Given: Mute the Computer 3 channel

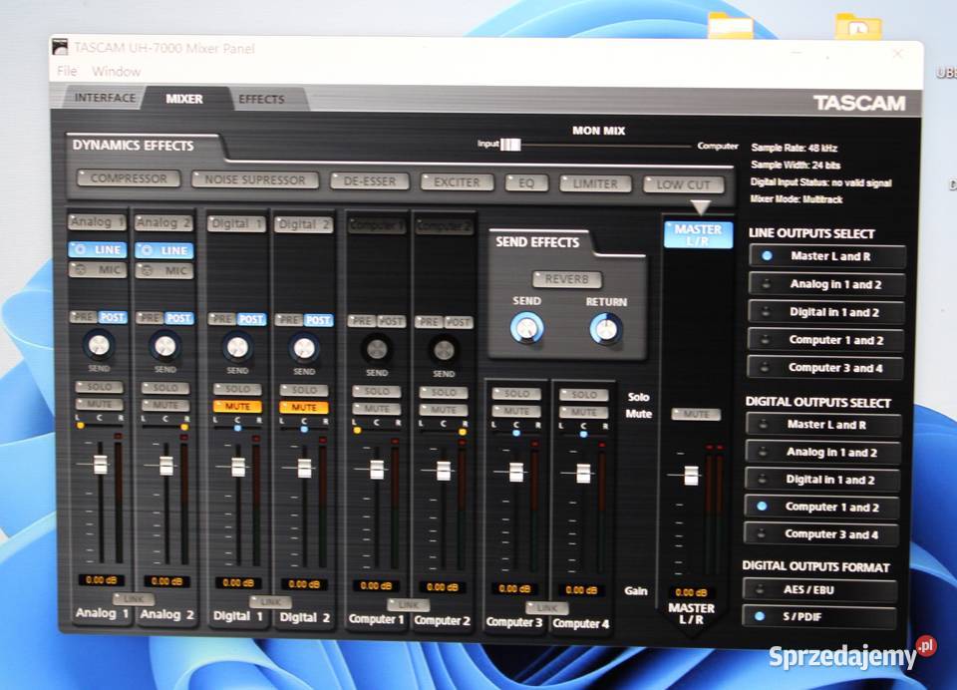Looking at the screenshot, I should click(516, 411).
